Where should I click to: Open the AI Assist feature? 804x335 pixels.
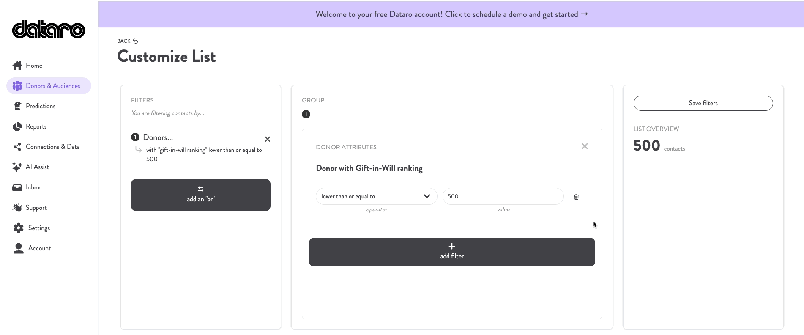17,167
